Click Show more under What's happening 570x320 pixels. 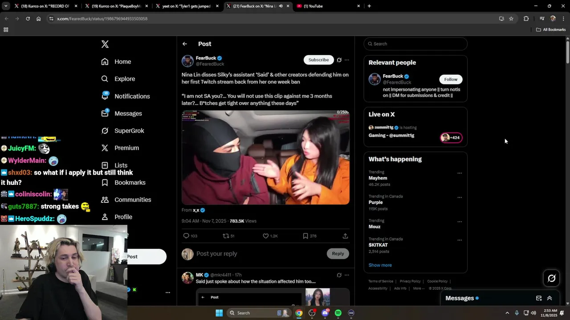pyautogui.click(x=380, y=265)
